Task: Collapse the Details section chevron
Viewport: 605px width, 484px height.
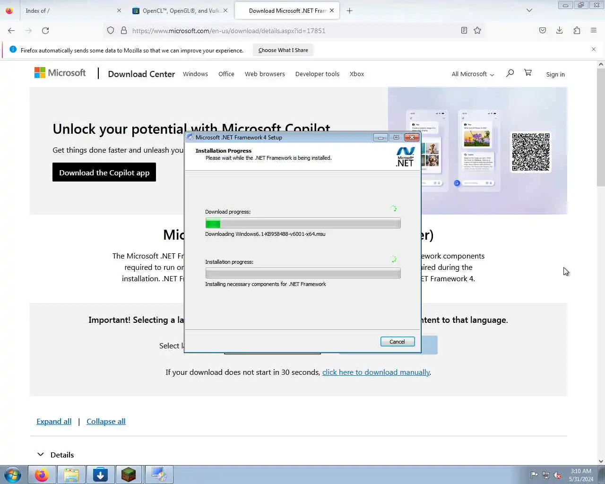Action: (x=41, y=455)
